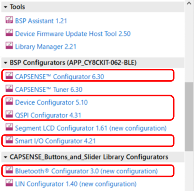Launch the Device Configurator 5.10 link
The width and height of the screenshot is (194, 191).
[x=52, y=102]
